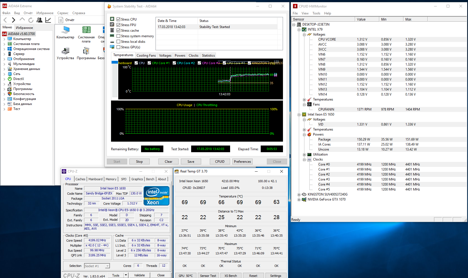Expand the Устройства node chevron in AIDA64 tree
468x278 pixels.
(x=4, y=84)
